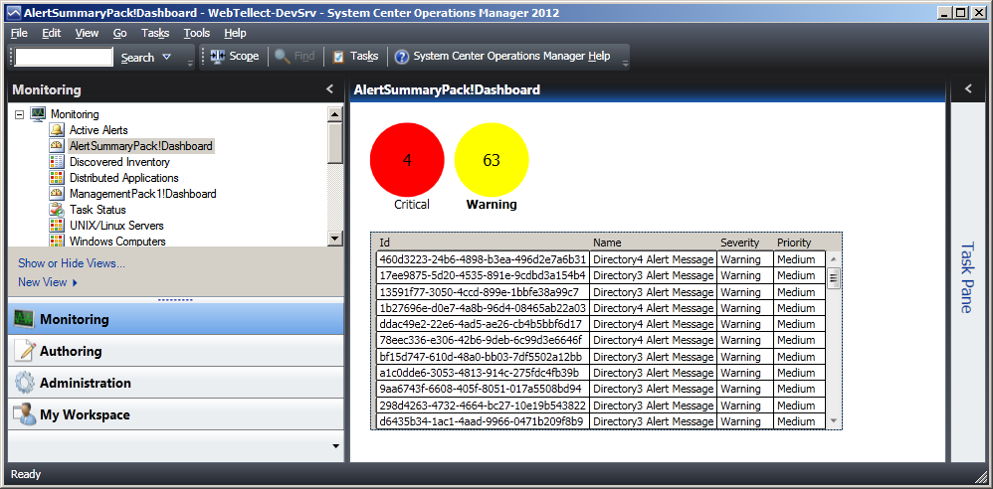The image size is (993, 489).
Task: Click tree scrollbar down arrow
Action: pyautogui.click(x=335, y=239)
